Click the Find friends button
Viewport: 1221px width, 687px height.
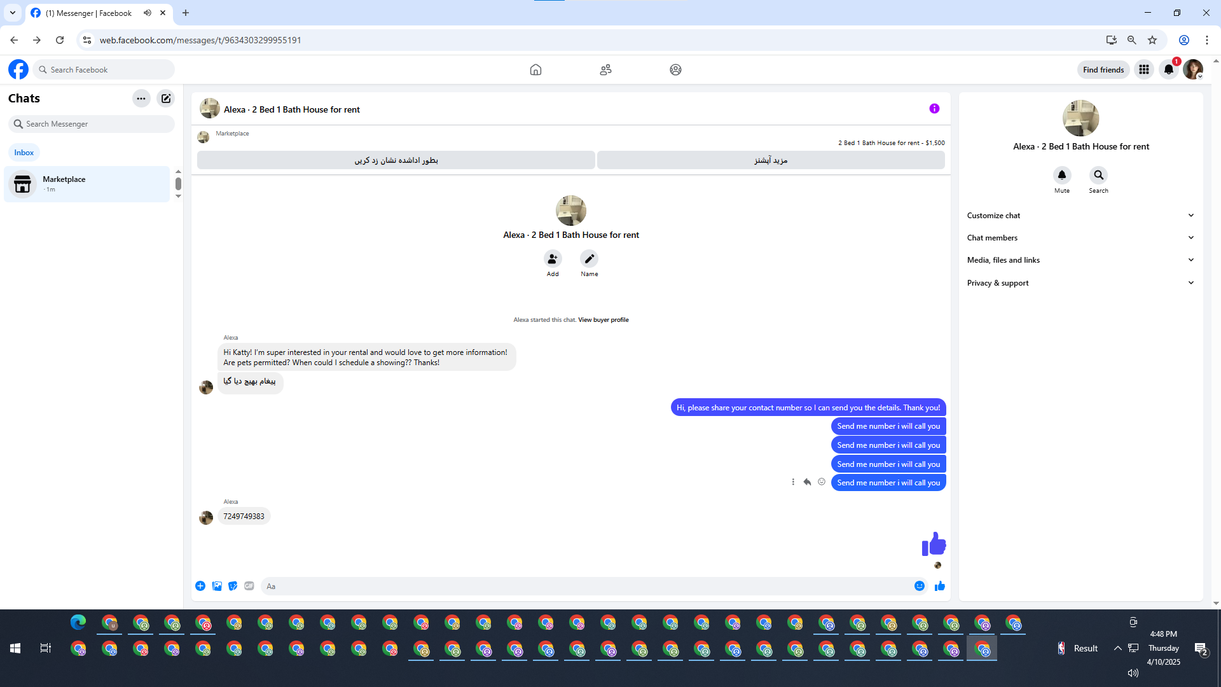tap(1103, 70)
